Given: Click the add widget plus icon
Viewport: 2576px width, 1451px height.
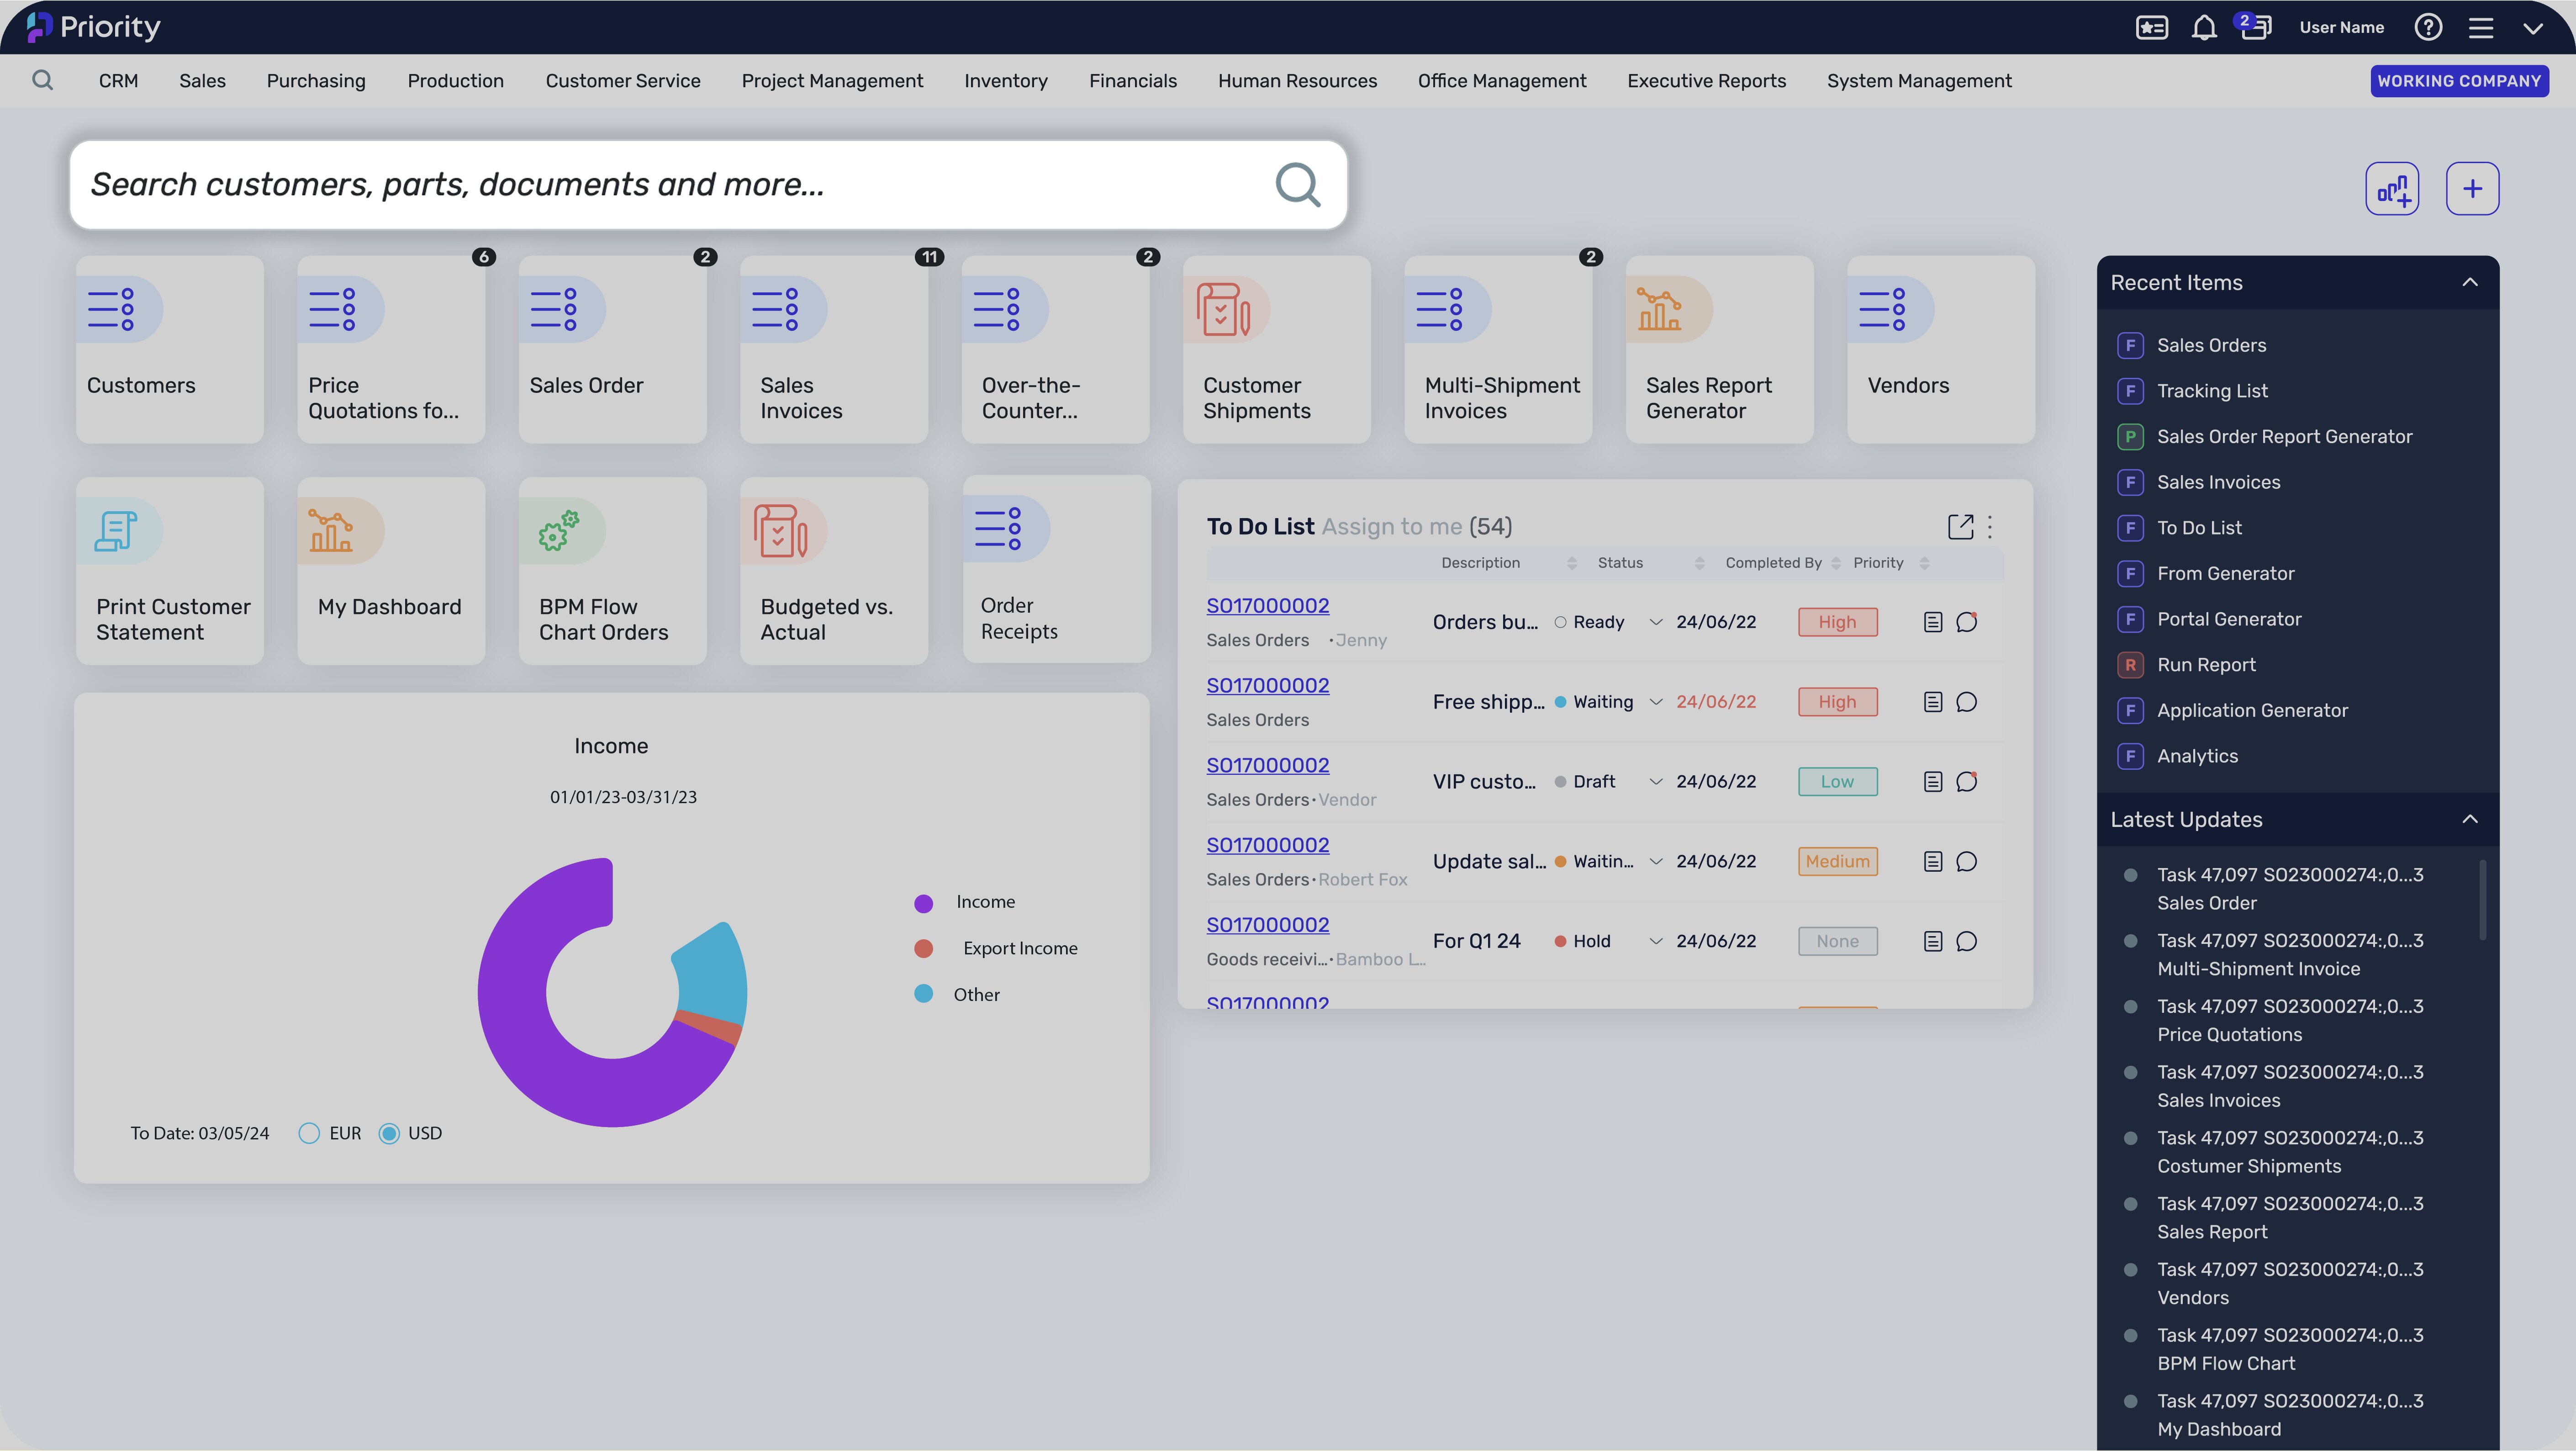Looking at the screenshot, I should click(x=2472, y=188).
